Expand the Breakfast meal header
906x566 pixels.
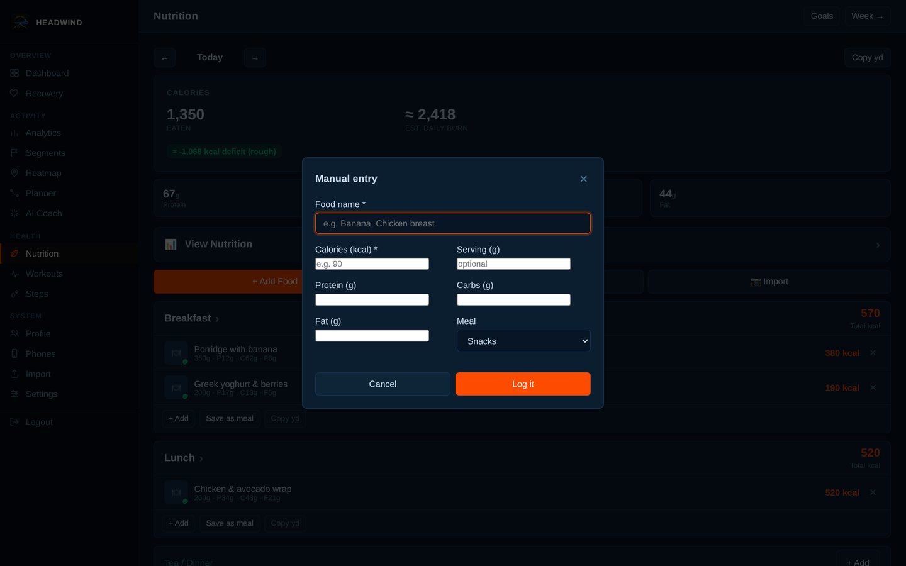(x=191, y=319)
